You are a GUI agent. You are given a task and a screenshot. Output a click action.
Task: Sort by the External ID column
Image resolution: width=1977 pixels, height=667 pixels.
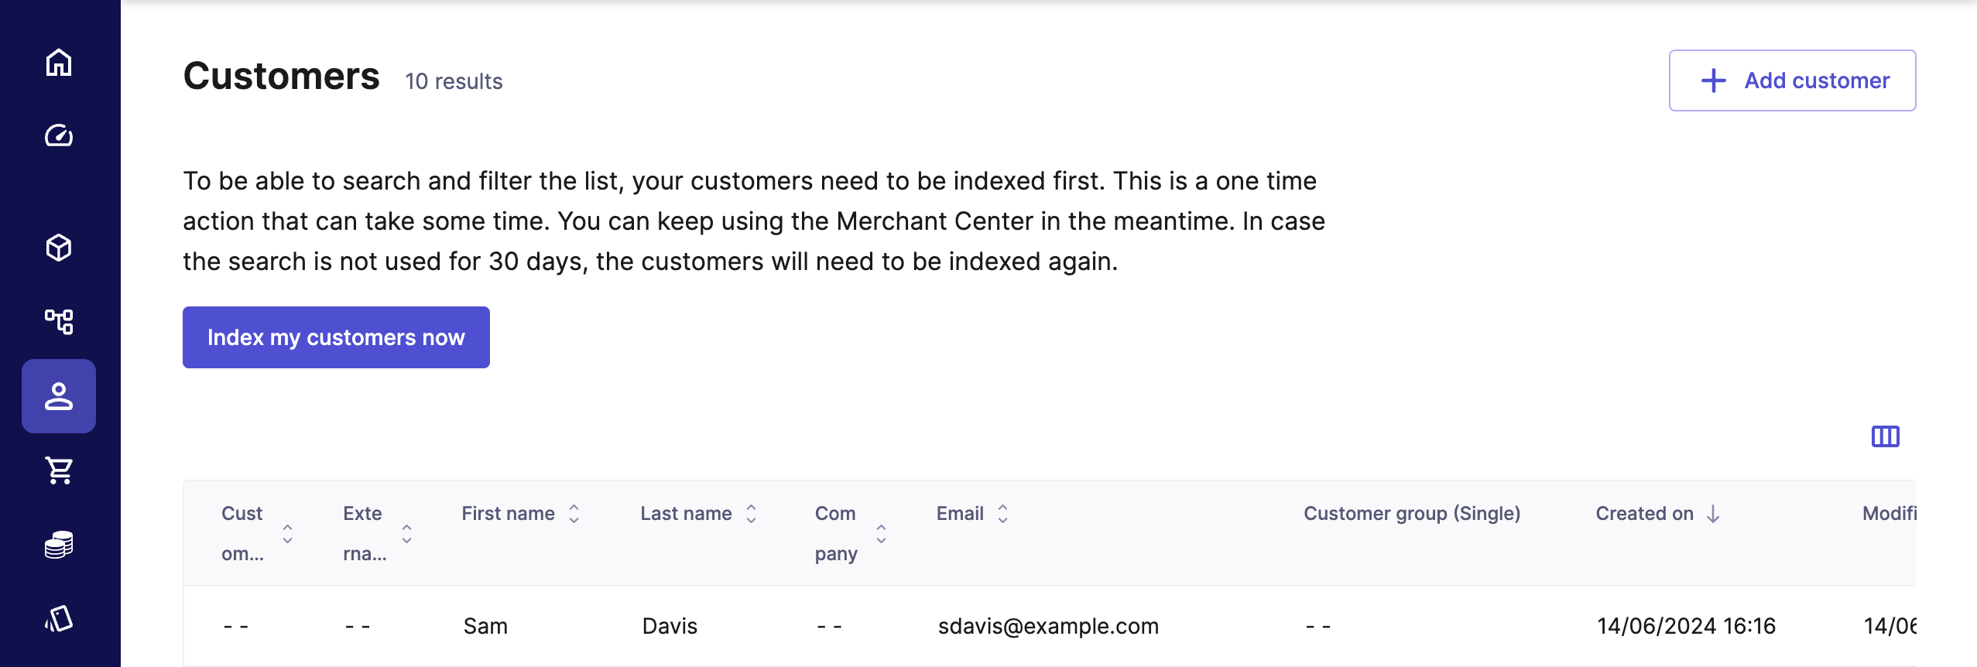point(406,533)
